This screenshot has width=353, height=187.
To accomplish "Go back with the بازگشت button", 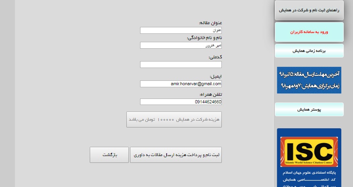I will tap(109, 155).
